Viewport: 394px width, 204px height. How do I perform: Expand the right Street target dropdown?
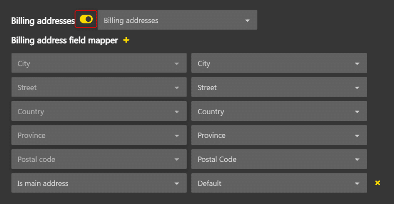(x=279, y=87)
